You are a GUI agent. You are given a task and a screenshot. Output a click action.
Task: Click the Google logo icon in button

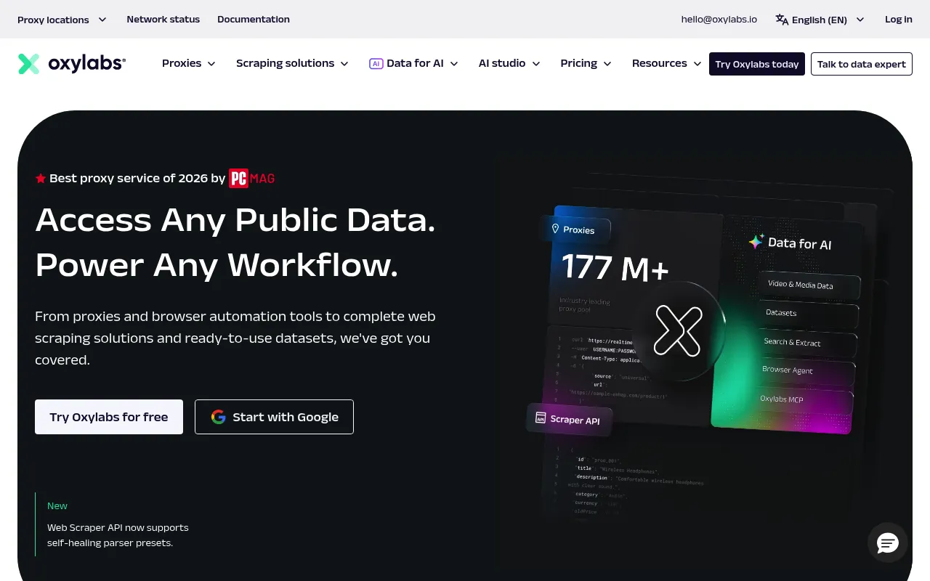(x=218, y=417)
